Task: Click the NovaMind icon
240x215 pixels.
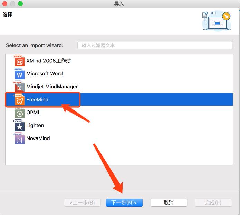Action: pyautogui.click(x=19, y=139)
